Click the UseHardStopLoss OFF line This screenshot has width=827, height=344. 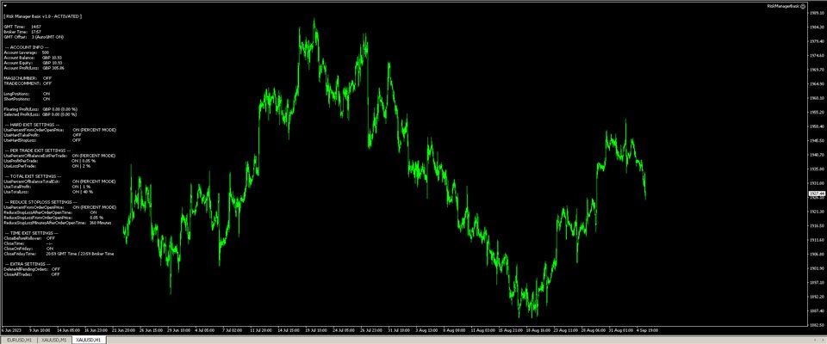[42, 140]
